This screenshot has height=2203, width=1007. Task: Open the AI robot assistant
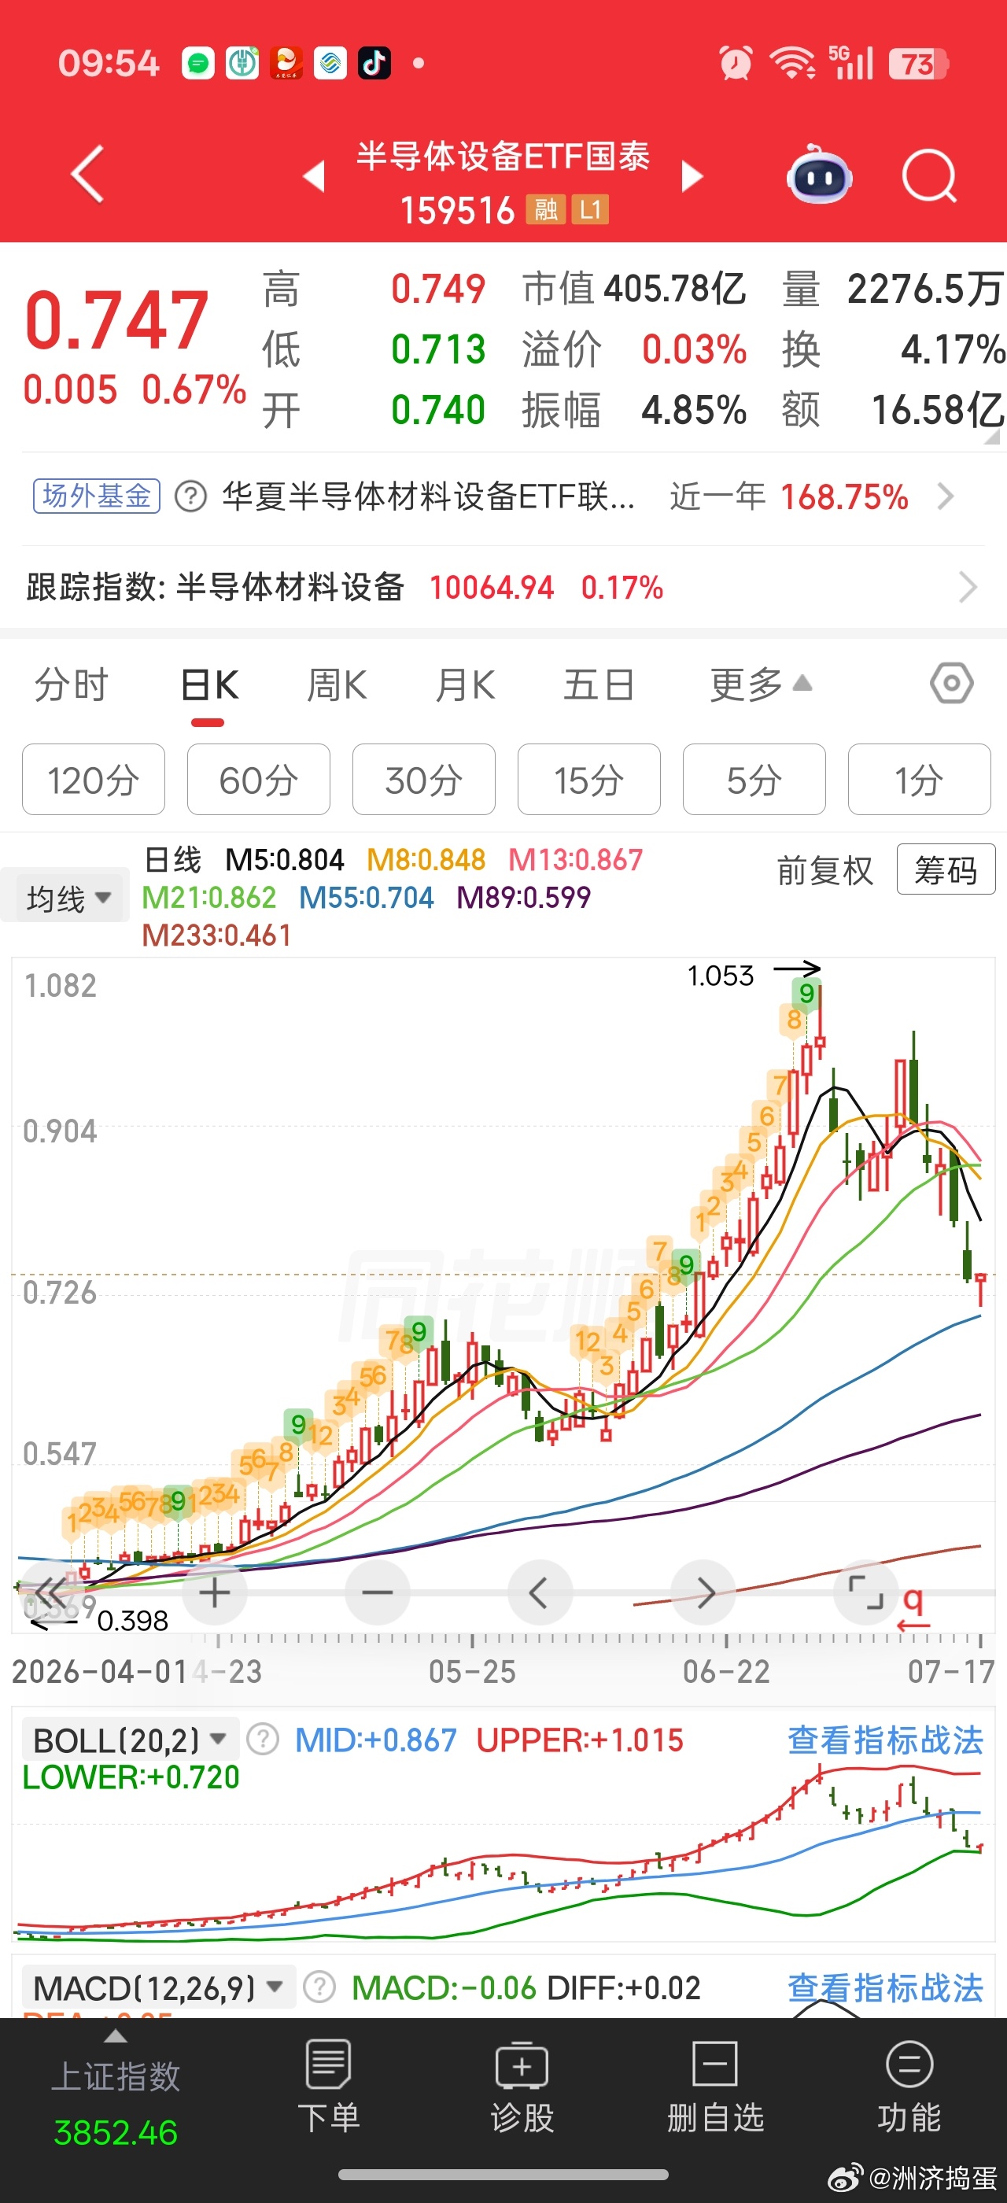[819, 175]
